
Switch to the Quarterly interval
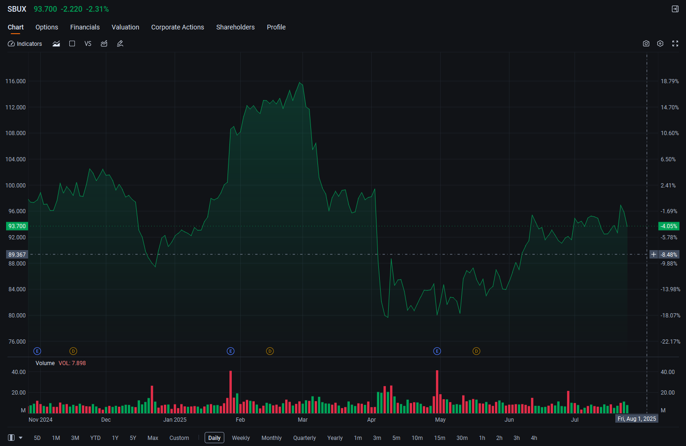pos(305,438)
